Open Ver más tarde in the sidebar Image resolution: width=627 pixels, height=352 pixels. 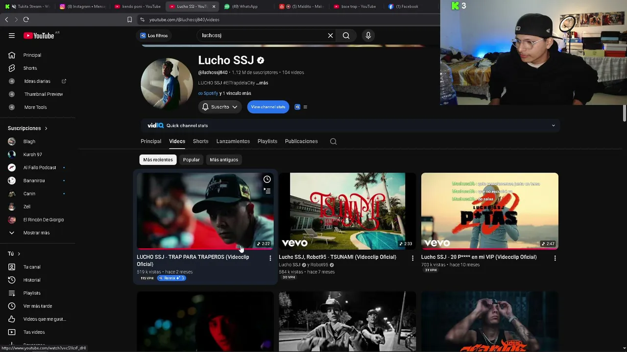pos(37,306)
